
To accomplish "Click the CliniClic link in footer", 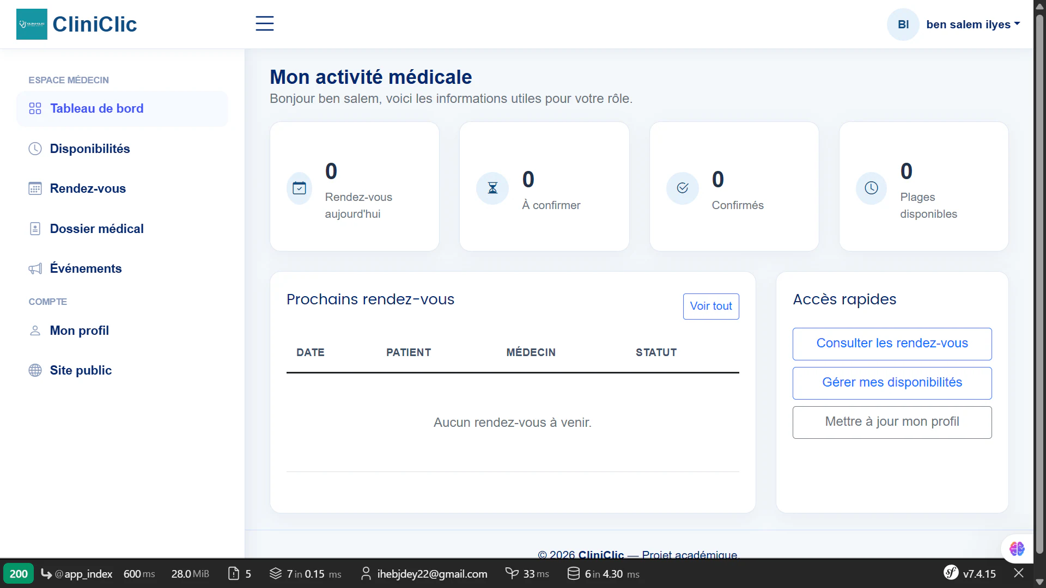I will (601, 554).
